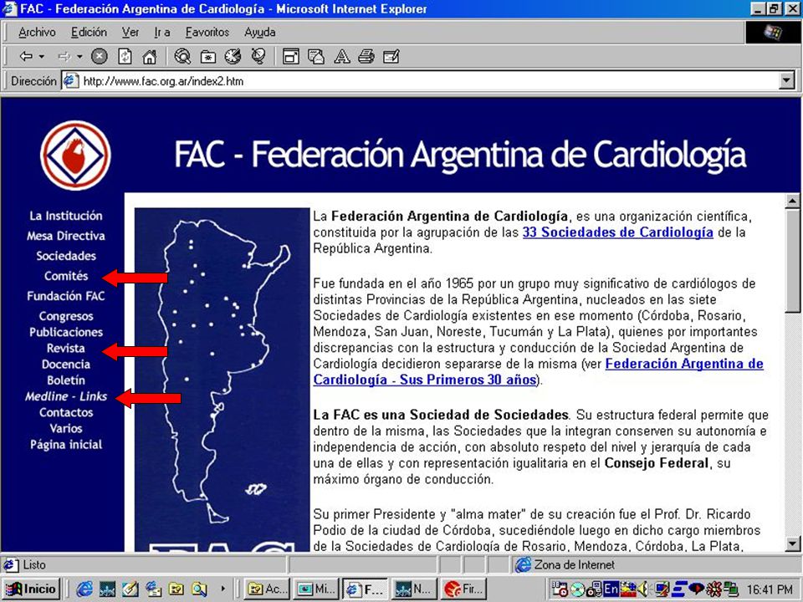Screen dimensions: 803x602
Task: Open the Ayuda menu
Action: pos(259,33)
